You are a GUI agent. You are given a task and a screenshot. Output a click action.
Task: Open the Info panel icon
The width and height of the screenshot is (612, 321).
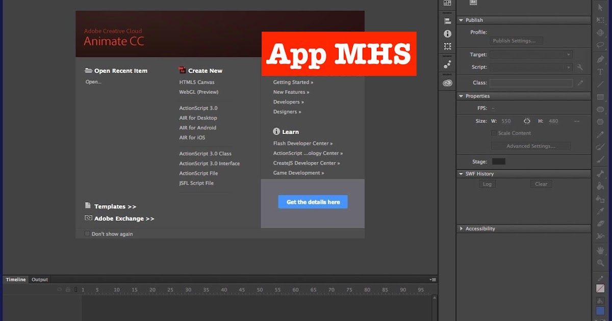pos(447,34)
